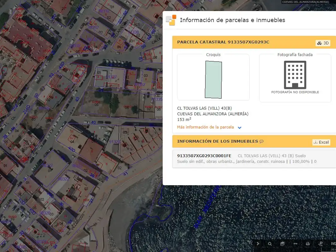
Task: Click the 'CUEVAS DEL ALMANZORA (ALMERÍA)' text in panel
Action: pos(212,114)
